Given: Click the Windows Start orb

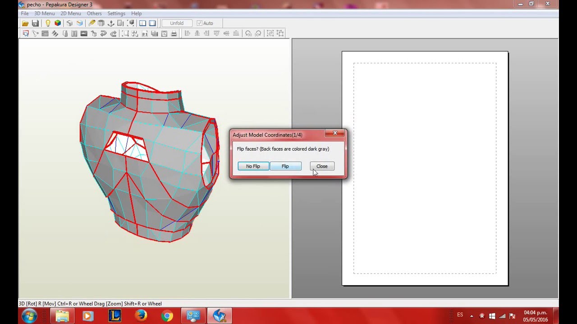Looking at the screenshot, I should [x=29, y=316].
